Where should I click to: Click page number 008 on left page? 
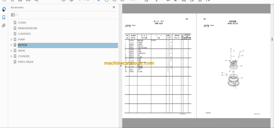(187, 19)
